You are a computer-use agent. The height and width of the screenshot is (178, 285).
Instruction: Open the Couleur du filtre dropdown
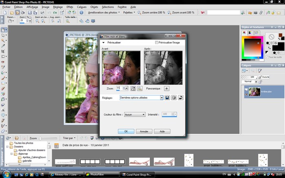135,114
